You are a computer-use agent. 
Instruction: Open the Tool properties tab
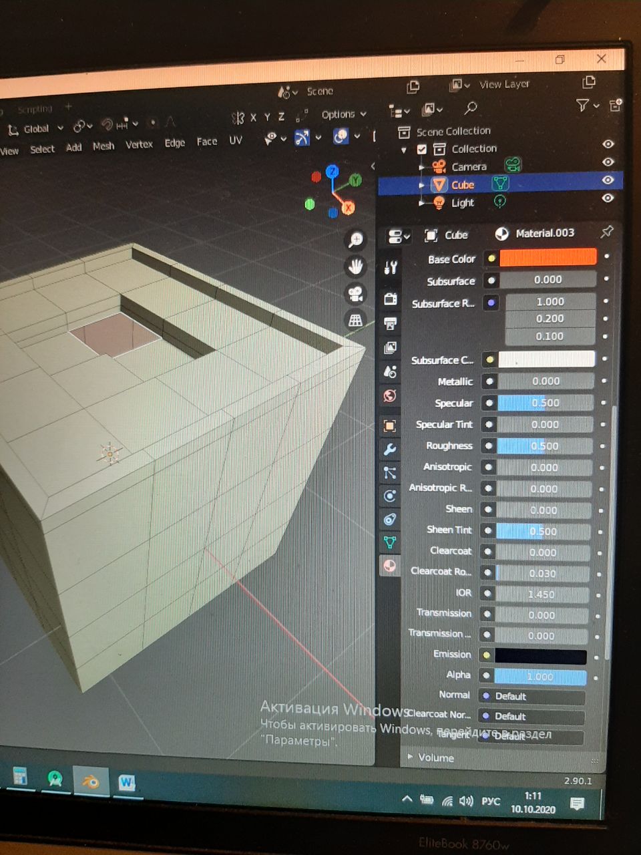[391, 268]
